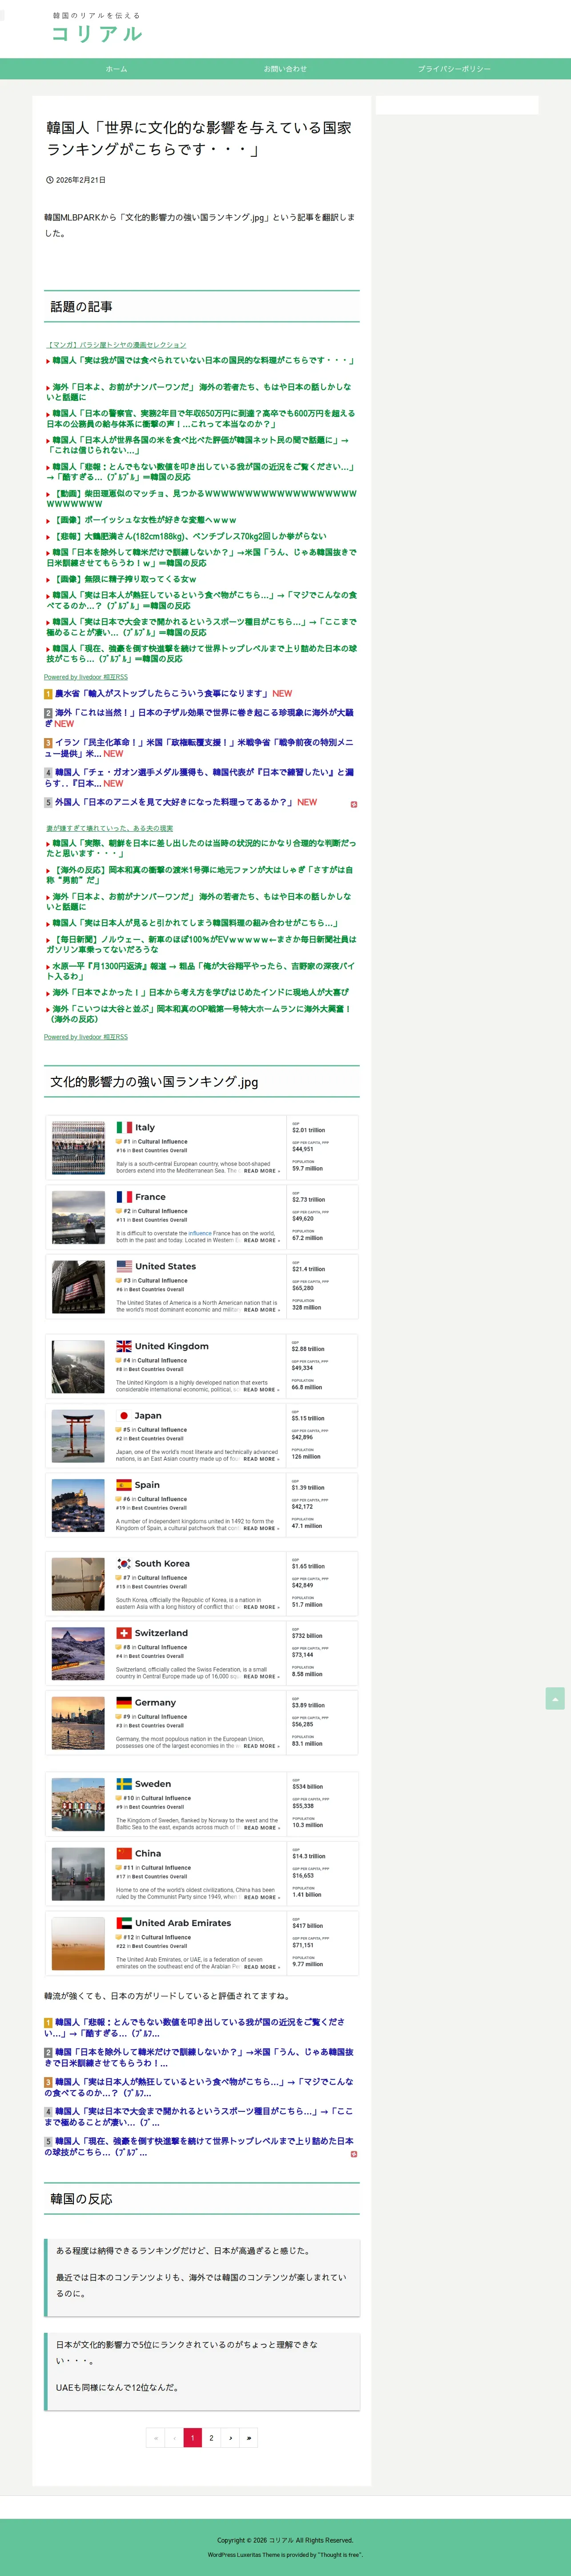Viewport: 571px width, 2576px height.
Task: Click the United Arab Emirates desert thumbnail
Action: pos(78,1943)
